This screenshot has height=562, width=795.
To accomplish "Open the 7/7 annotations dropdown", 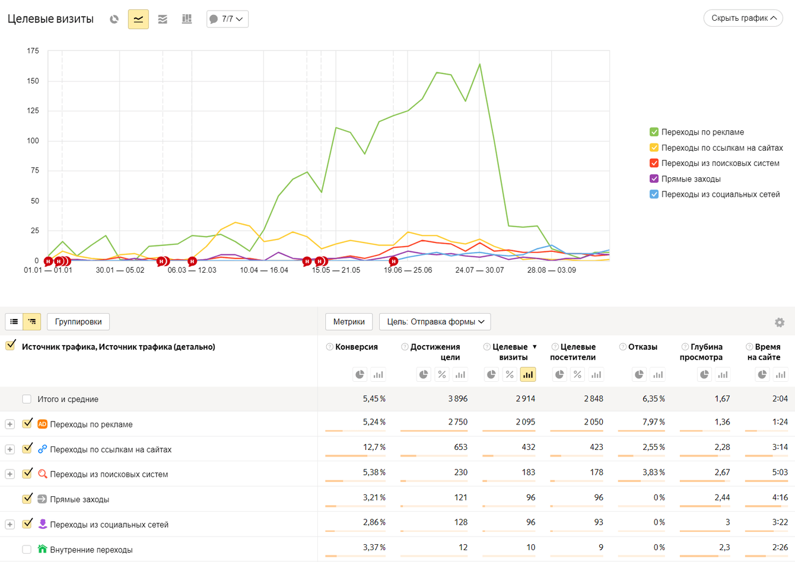I will click(227, 19).
